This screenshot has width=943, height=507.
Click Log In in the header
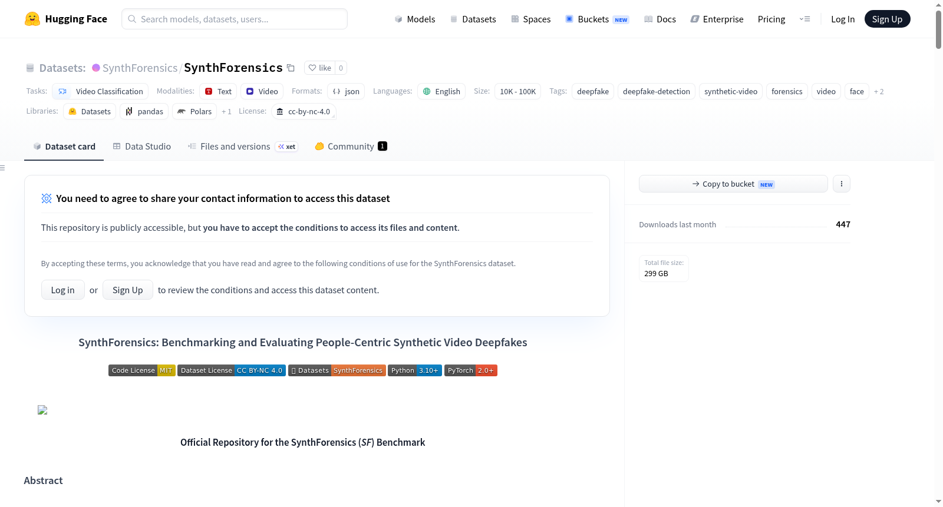point(843,19)
